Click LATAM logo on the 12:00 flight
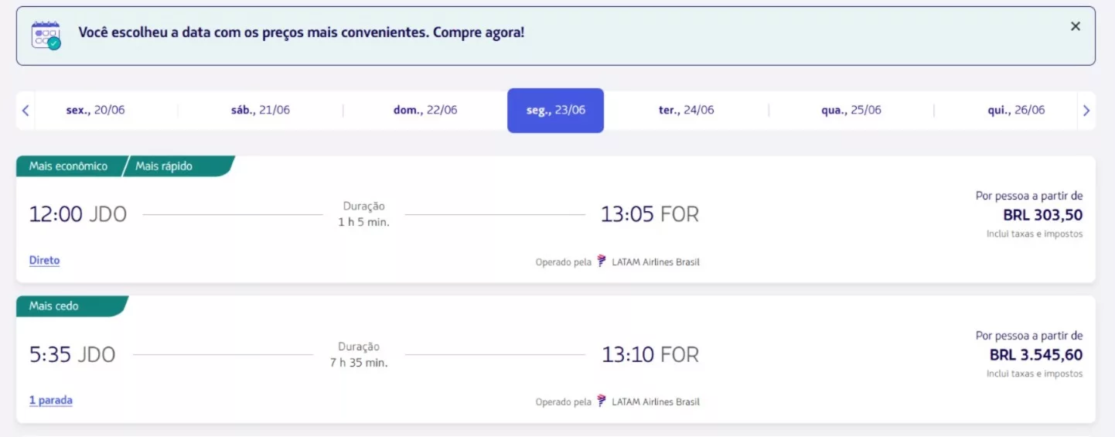Screen dimensions: 1115x437 602,261
